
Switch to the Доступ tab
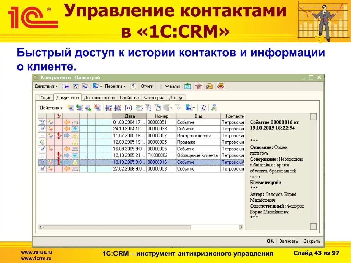click(x=176, y=98)
